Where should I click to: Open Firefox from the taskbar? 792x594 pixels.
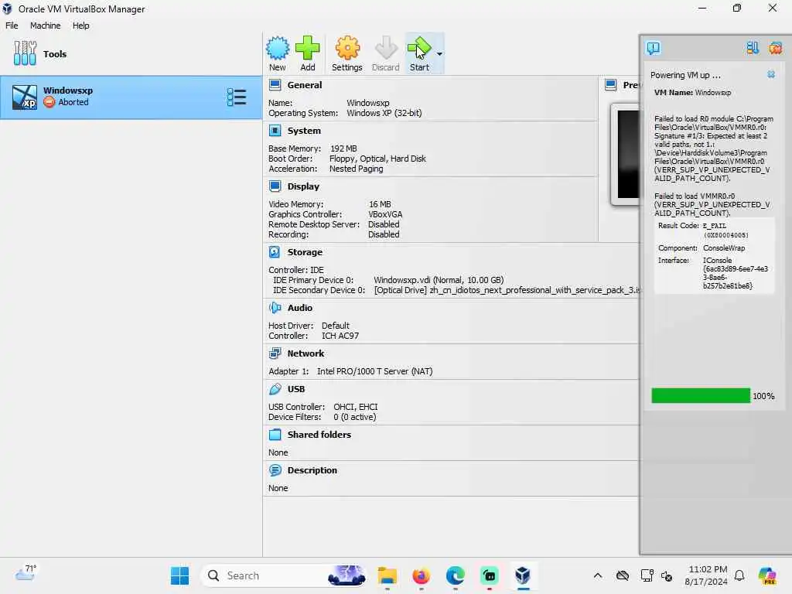pyautogui.click(x=422, y=575)
